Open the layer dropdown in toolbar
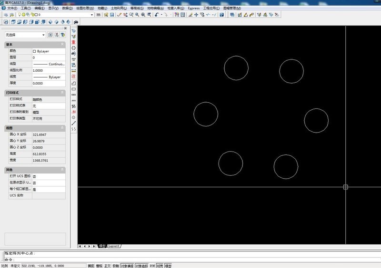The image size is (381, 268). pos(92,15)
